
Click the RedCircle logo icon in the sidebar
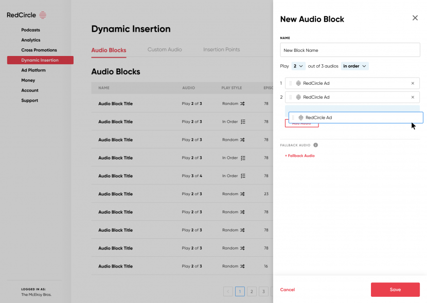[41, 14]
